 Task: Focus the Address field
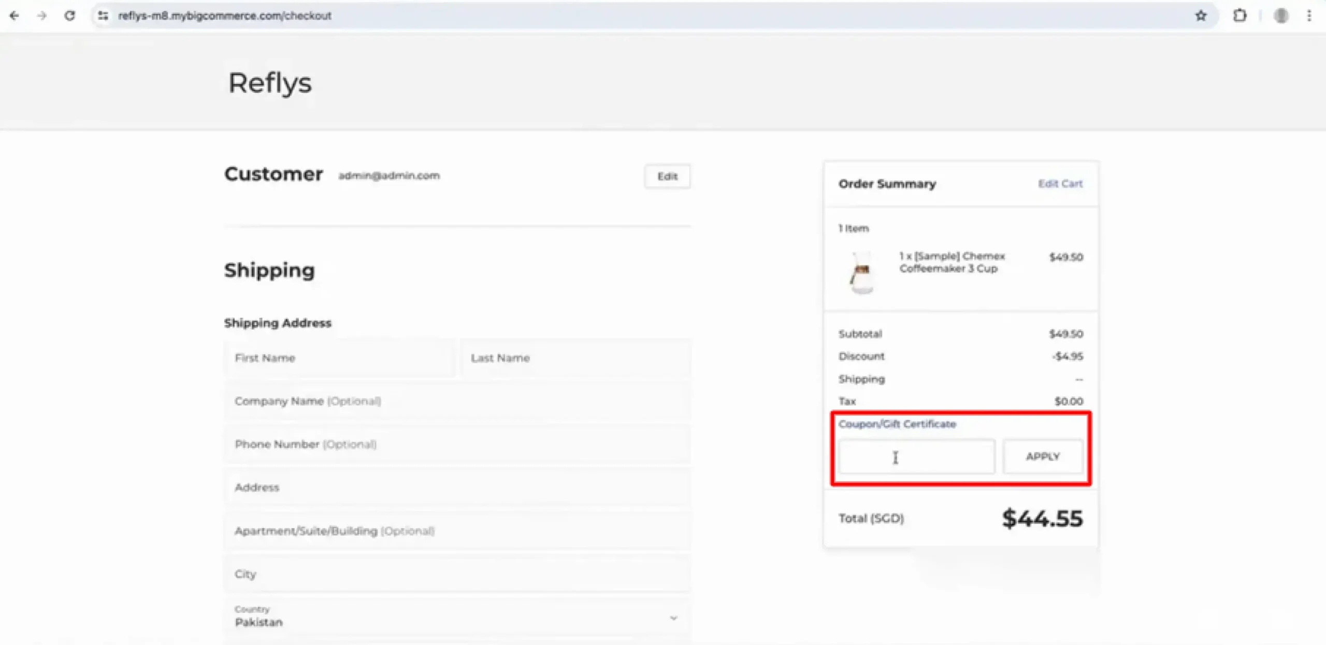pos(457,488)
